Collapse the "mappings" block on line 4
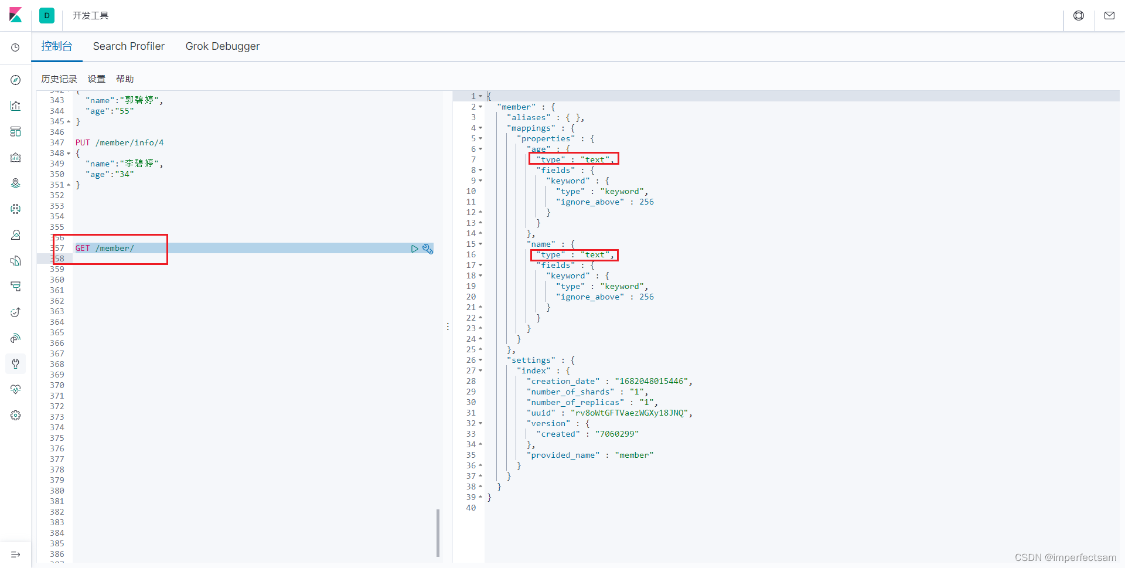The image size is (1125, 568). (480, 128)
